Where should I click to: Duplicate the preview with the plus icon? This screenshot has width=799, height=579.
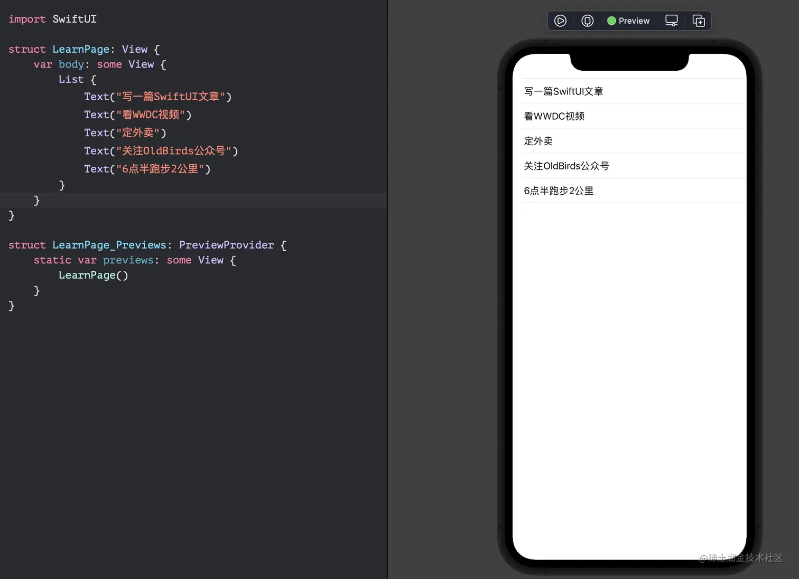(x=699, y=21)
